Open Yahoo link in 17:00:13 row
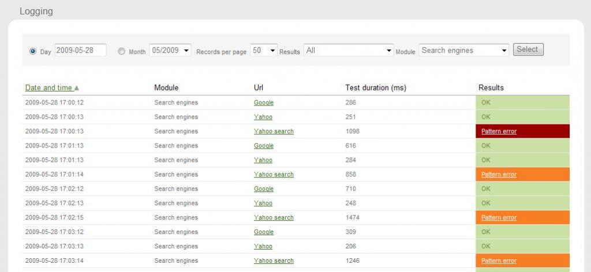This screenshot has height=272, width=591. (263, 117)
